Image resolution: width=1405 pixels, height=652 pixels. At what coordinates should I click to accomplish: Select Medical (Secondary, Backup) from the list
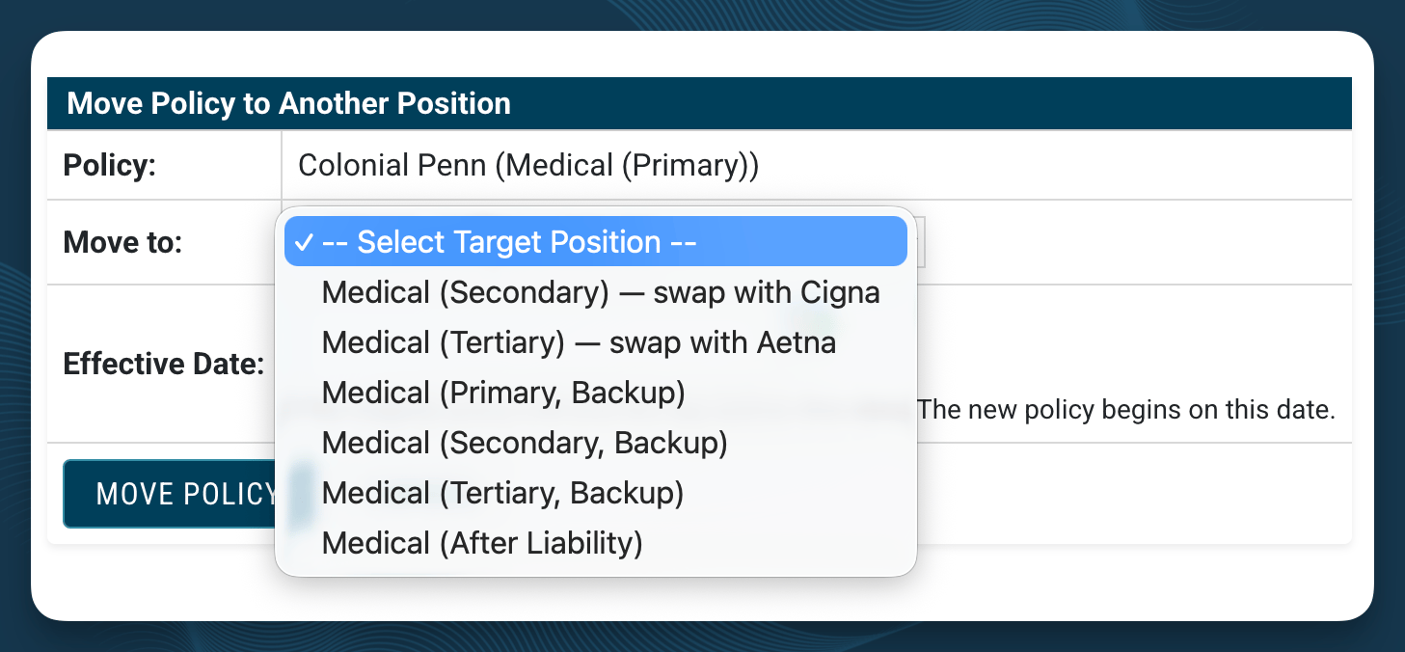coord(596,443)
